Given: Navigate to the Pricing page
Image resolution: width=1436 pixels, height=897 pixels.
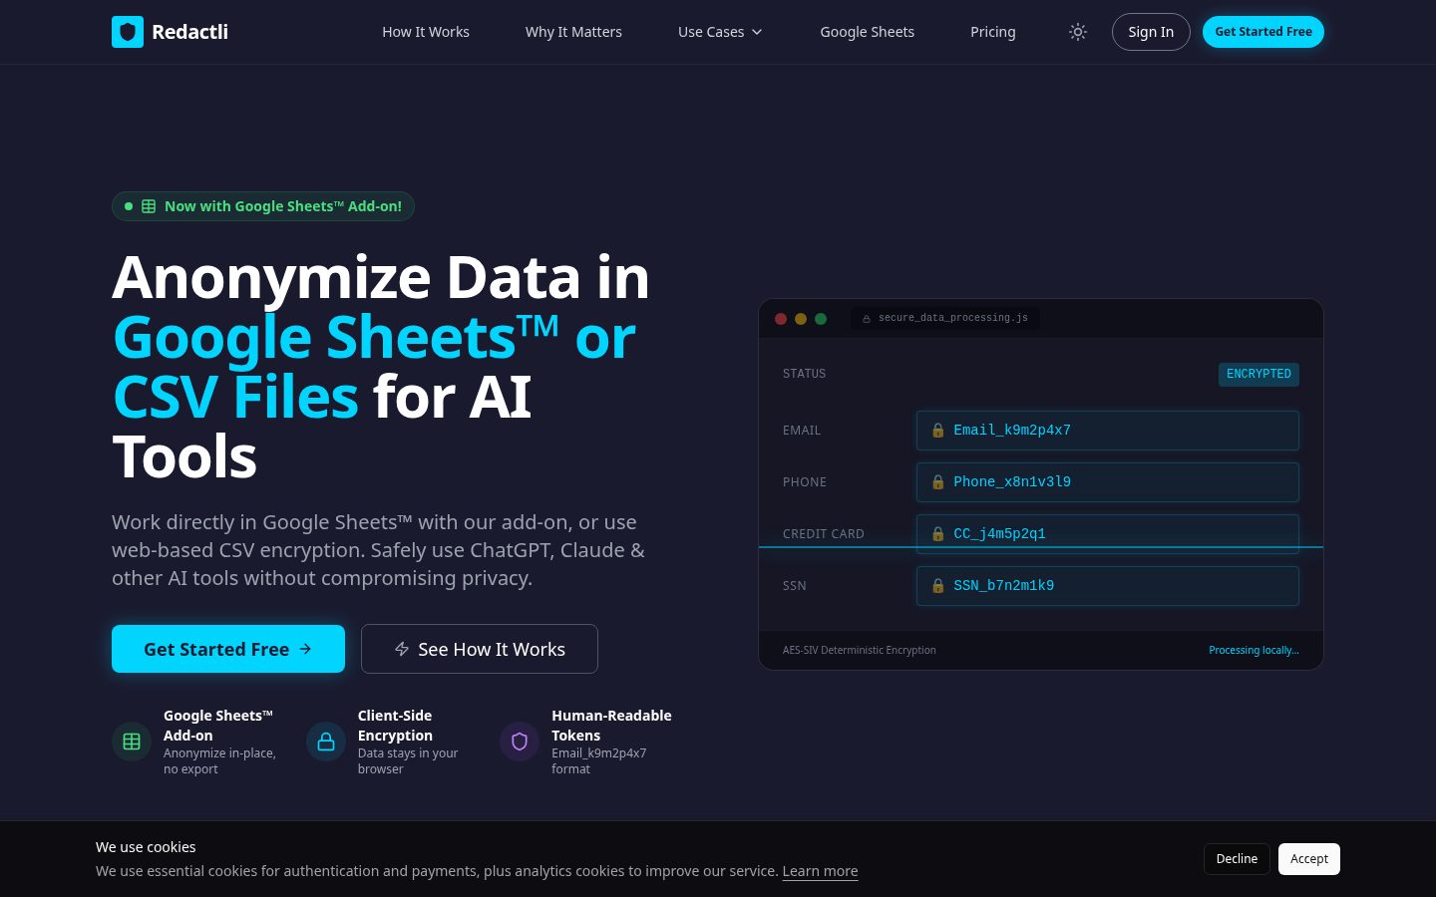Looking at the screenshot, I should 993,32.
